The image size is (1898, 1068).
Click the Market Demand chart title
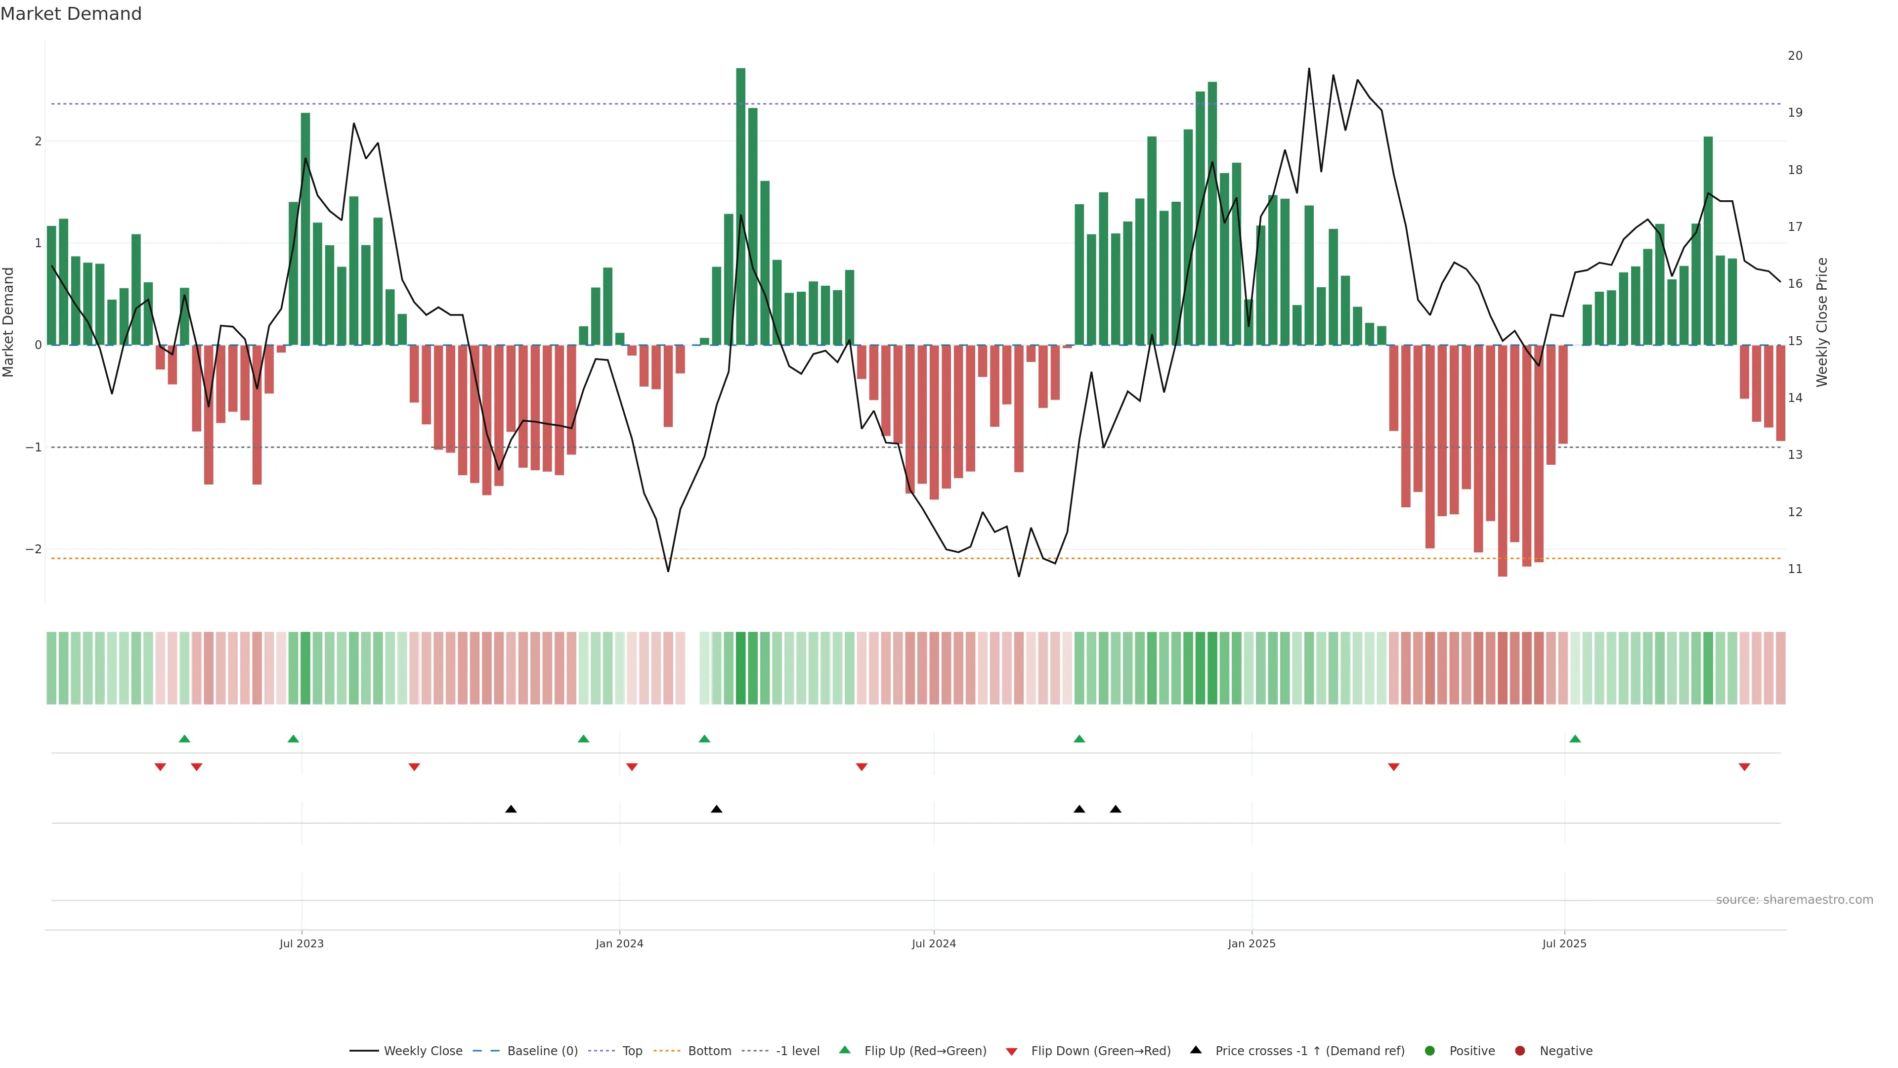coord(71,14)
